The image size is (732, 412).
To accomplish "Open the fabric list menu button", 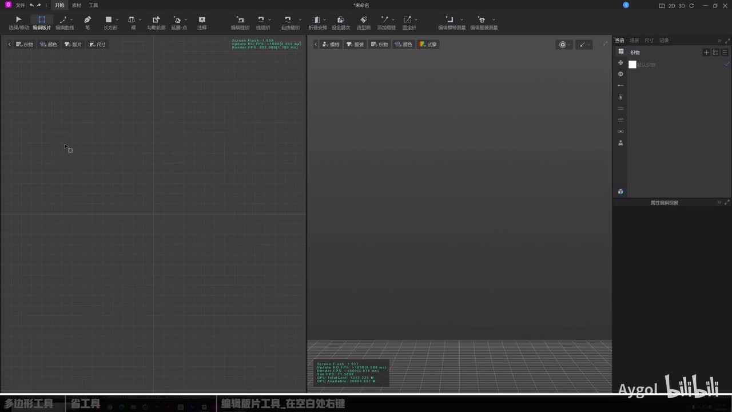I will [725, 52].
